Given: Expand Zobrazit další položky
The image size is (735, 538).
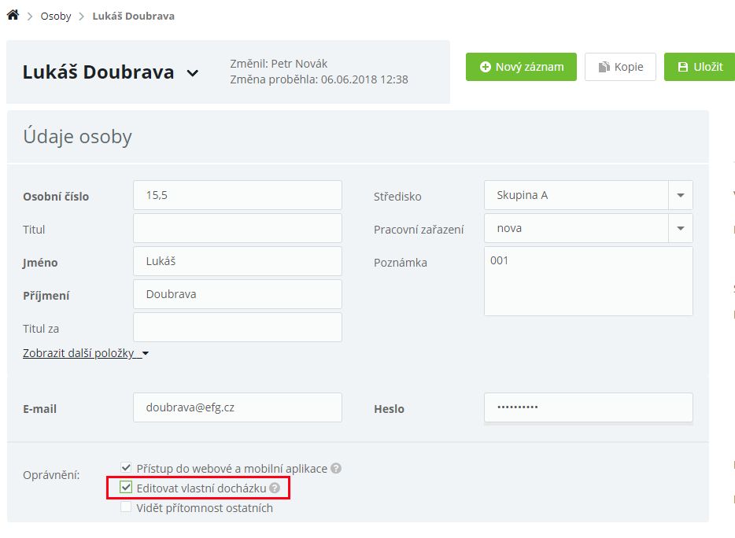Looking at the screenshot, I should pos(86,353).
